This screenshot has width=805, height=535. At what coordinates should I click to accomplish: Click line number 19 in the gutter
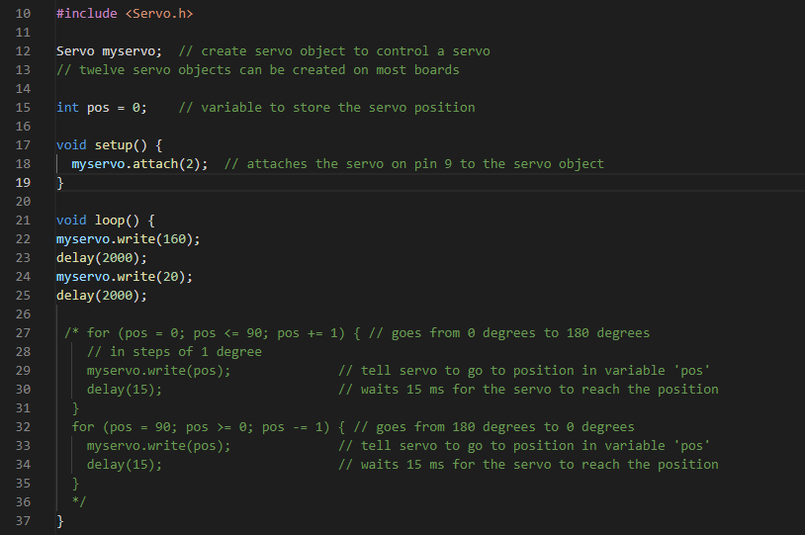point(24,183)
